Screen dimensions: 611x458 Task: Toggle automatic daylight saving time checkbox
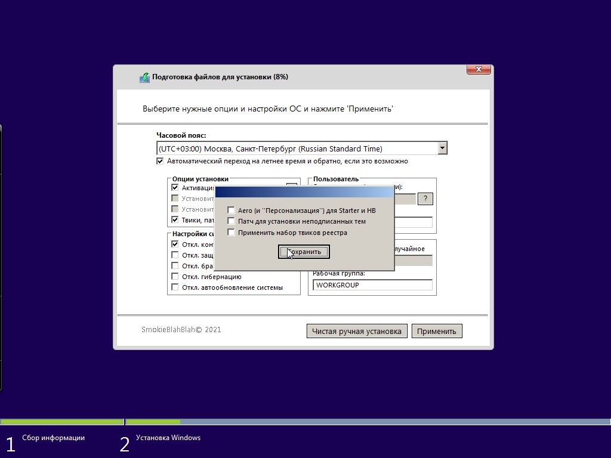[160, 161]
